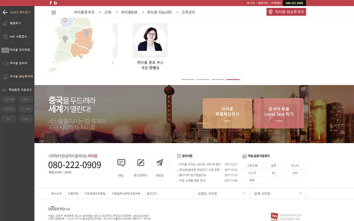Click the 차이홍 종로 center director photo

click(150, 40)
